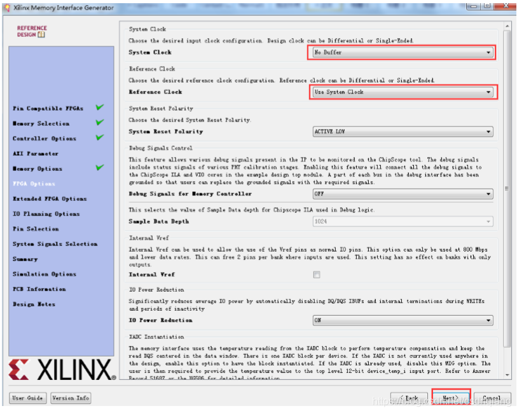Click the System Clock section heading
517x413 pixels.
[x=148, y=29]
